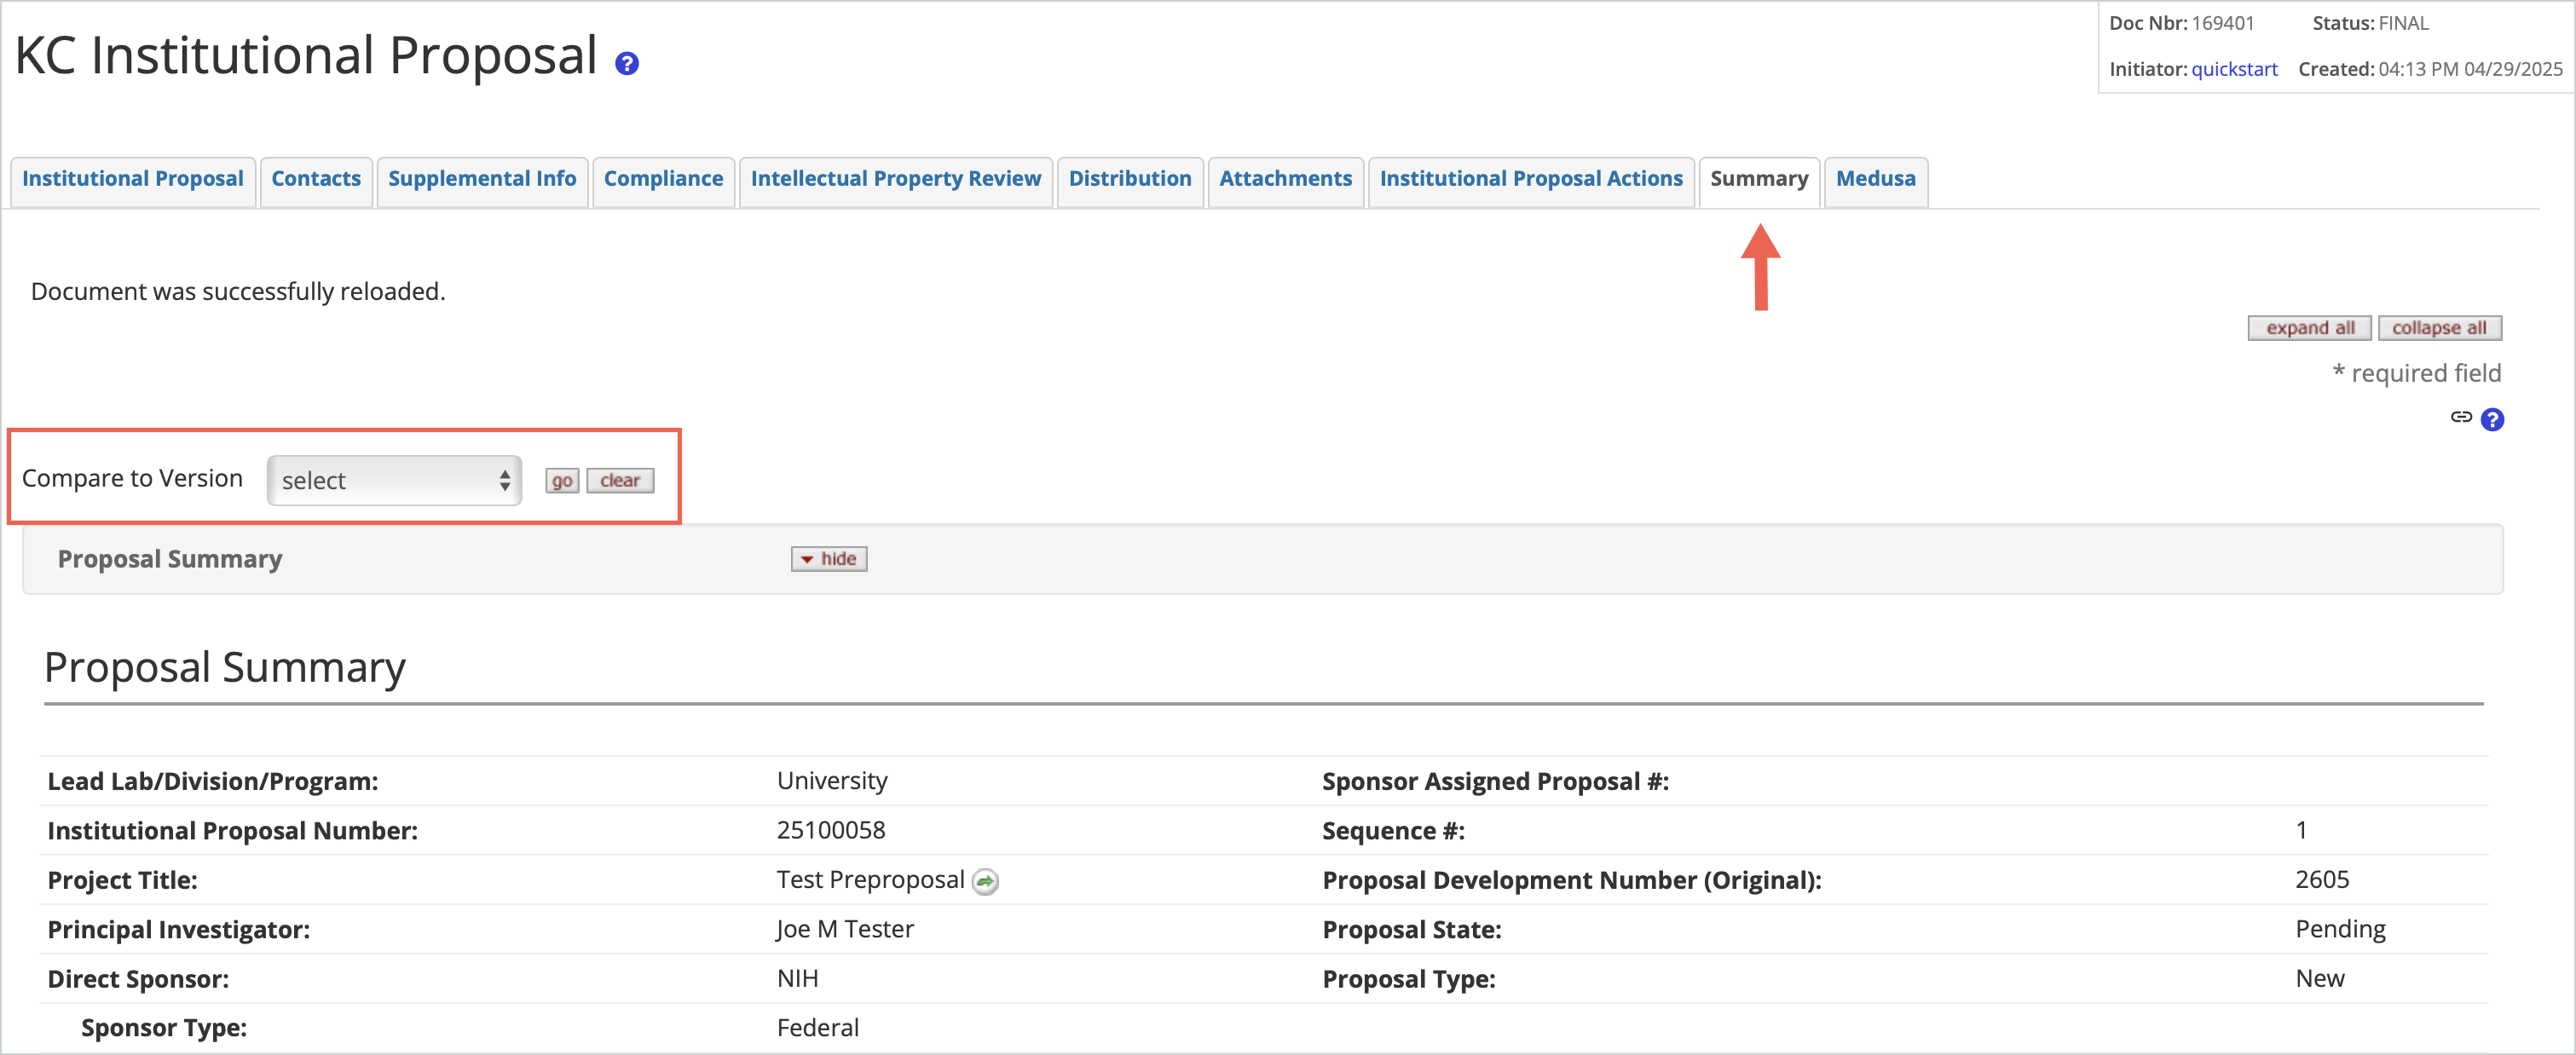
Task: Collapse all sections on the page
Action: pos(2440,327)
